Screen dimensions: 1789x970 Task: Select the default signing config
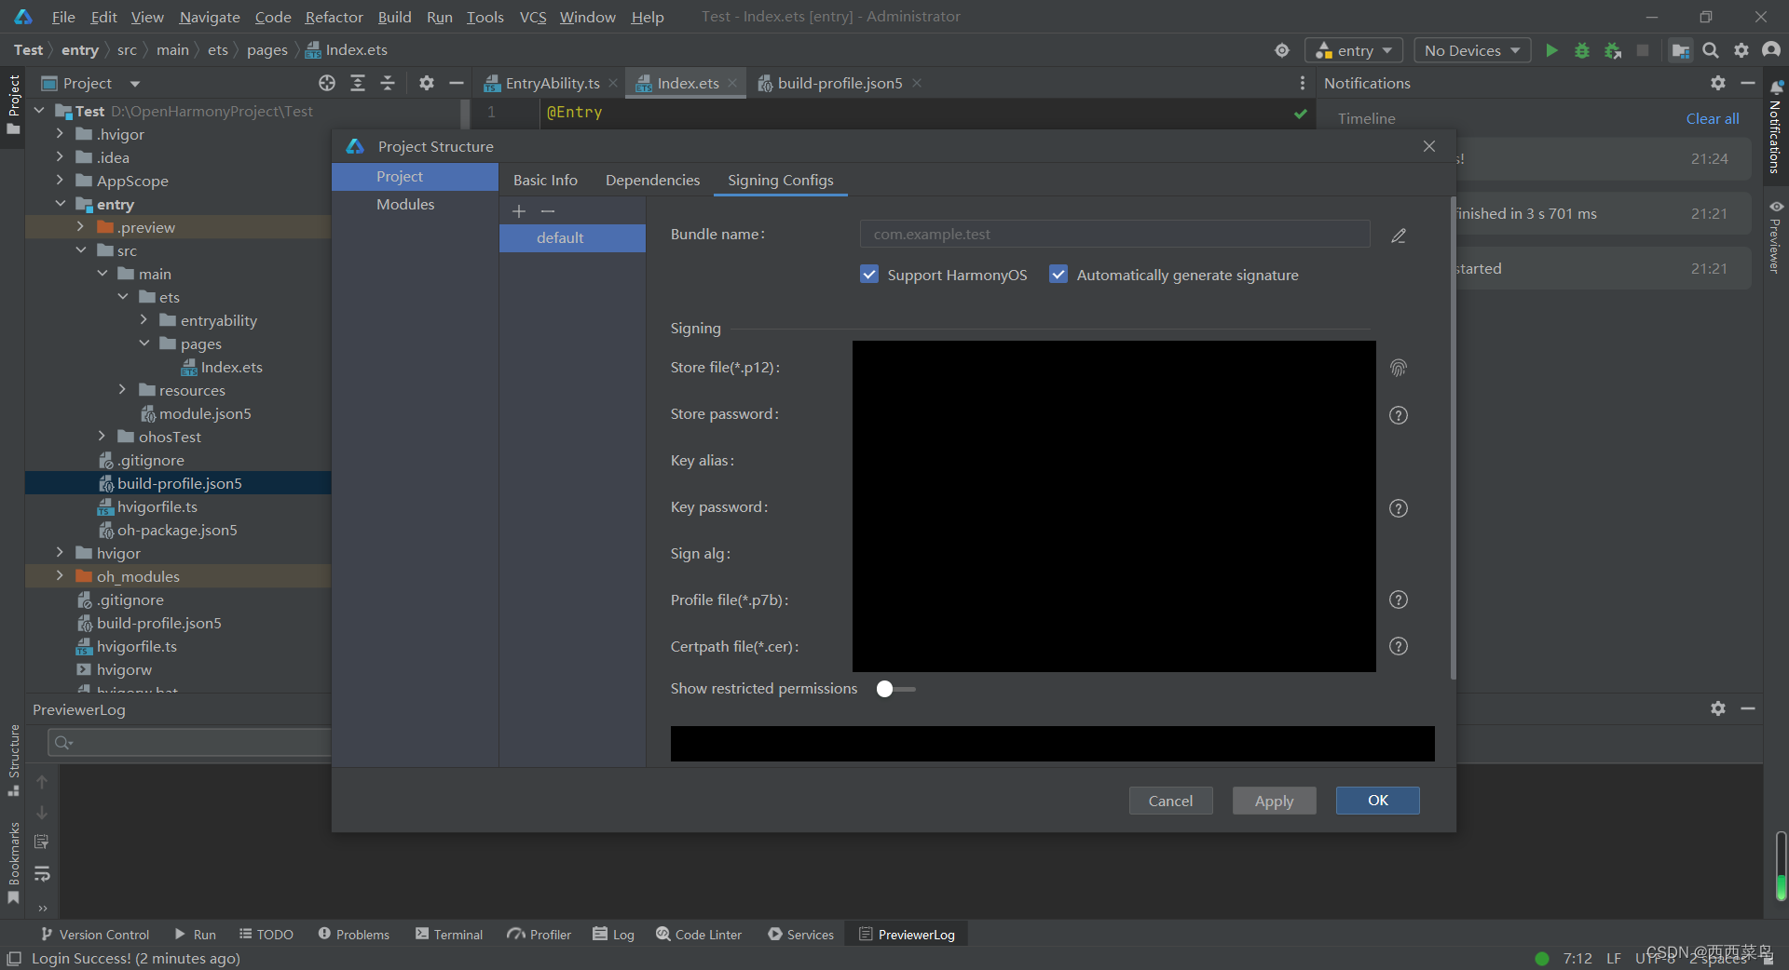coord(572,238)
